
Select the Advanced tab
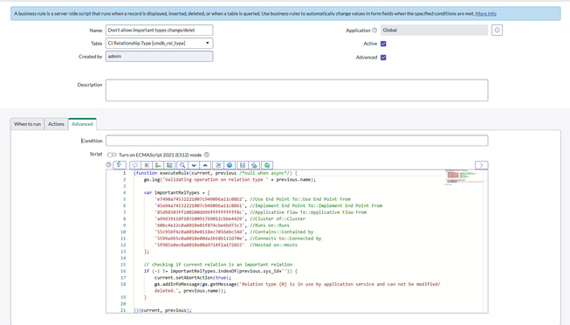pyautogui.click(x=82, y=124)
